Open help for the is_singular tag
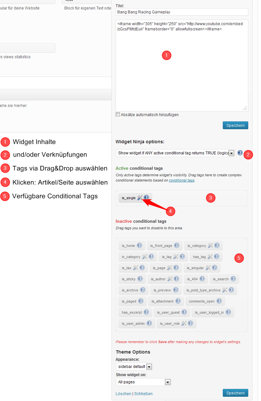 215,268
